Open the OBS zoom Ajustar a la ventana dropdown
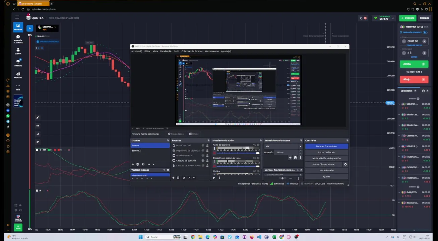The image size is (438, 241). pos(157,128)
